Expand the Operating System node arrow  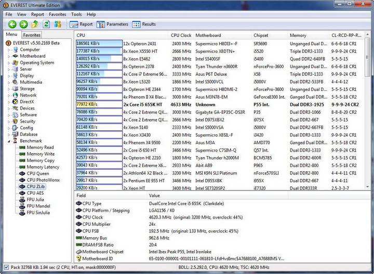coord(9,63)
